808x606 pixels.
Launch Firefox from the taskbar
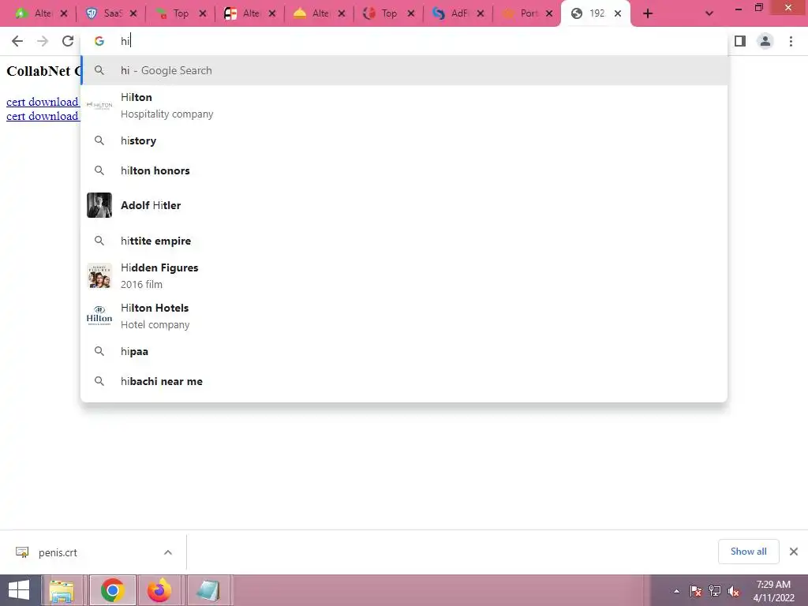(159, 590)
